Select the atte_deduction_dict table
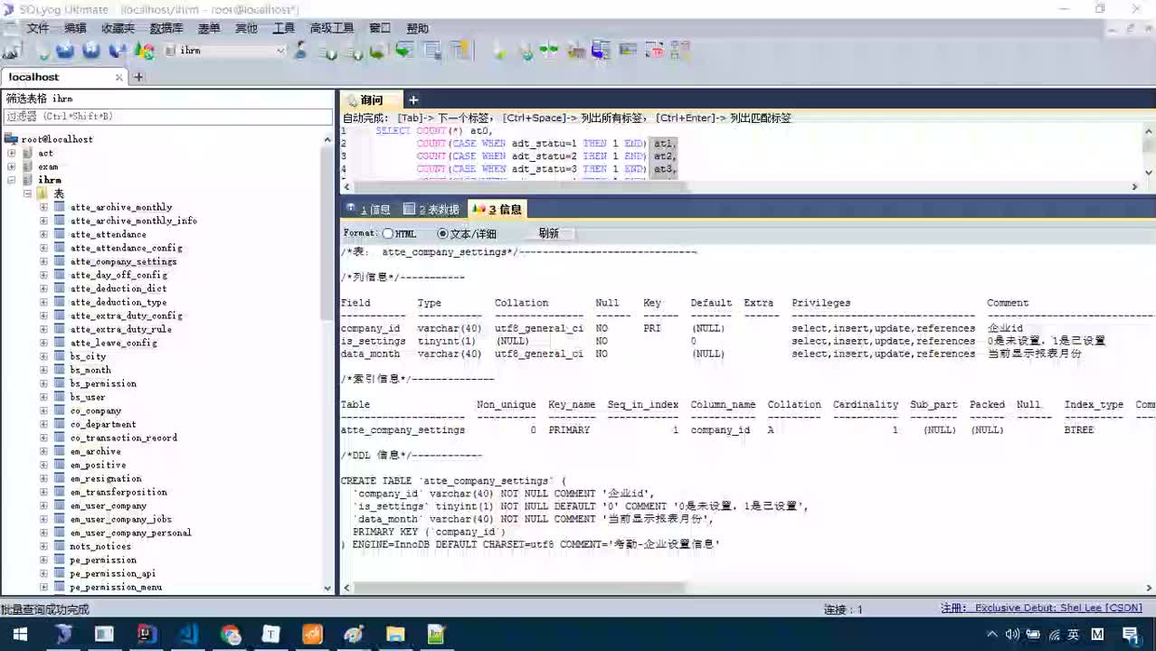Image resolution: width=1156 pixels, height=651 pixels. click(118, 288)
